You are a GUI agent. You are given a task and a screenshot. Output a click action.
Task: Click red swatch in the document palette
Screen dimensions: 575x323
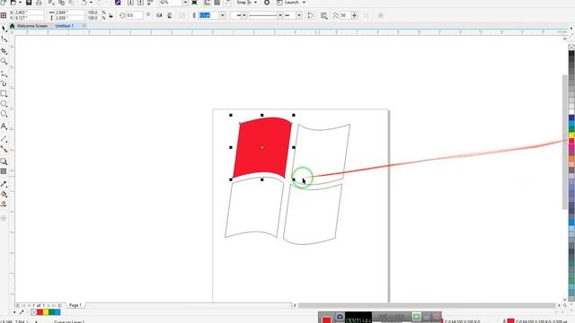pos(40,312)
